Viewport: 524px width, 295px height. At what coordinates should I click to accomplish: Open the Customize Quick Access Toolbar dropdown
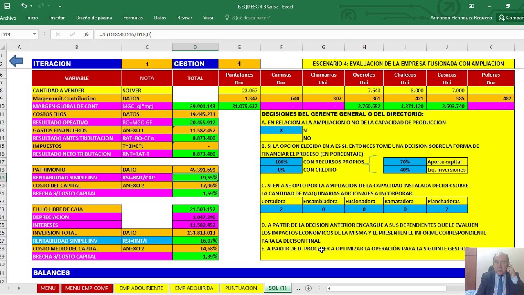coord(60,6)
